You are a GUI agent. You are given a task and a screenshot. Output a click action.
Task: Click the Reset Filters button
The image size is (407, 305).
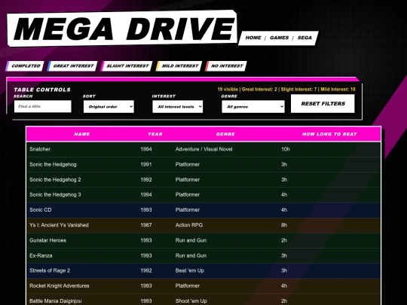click(x=323, y=103)
